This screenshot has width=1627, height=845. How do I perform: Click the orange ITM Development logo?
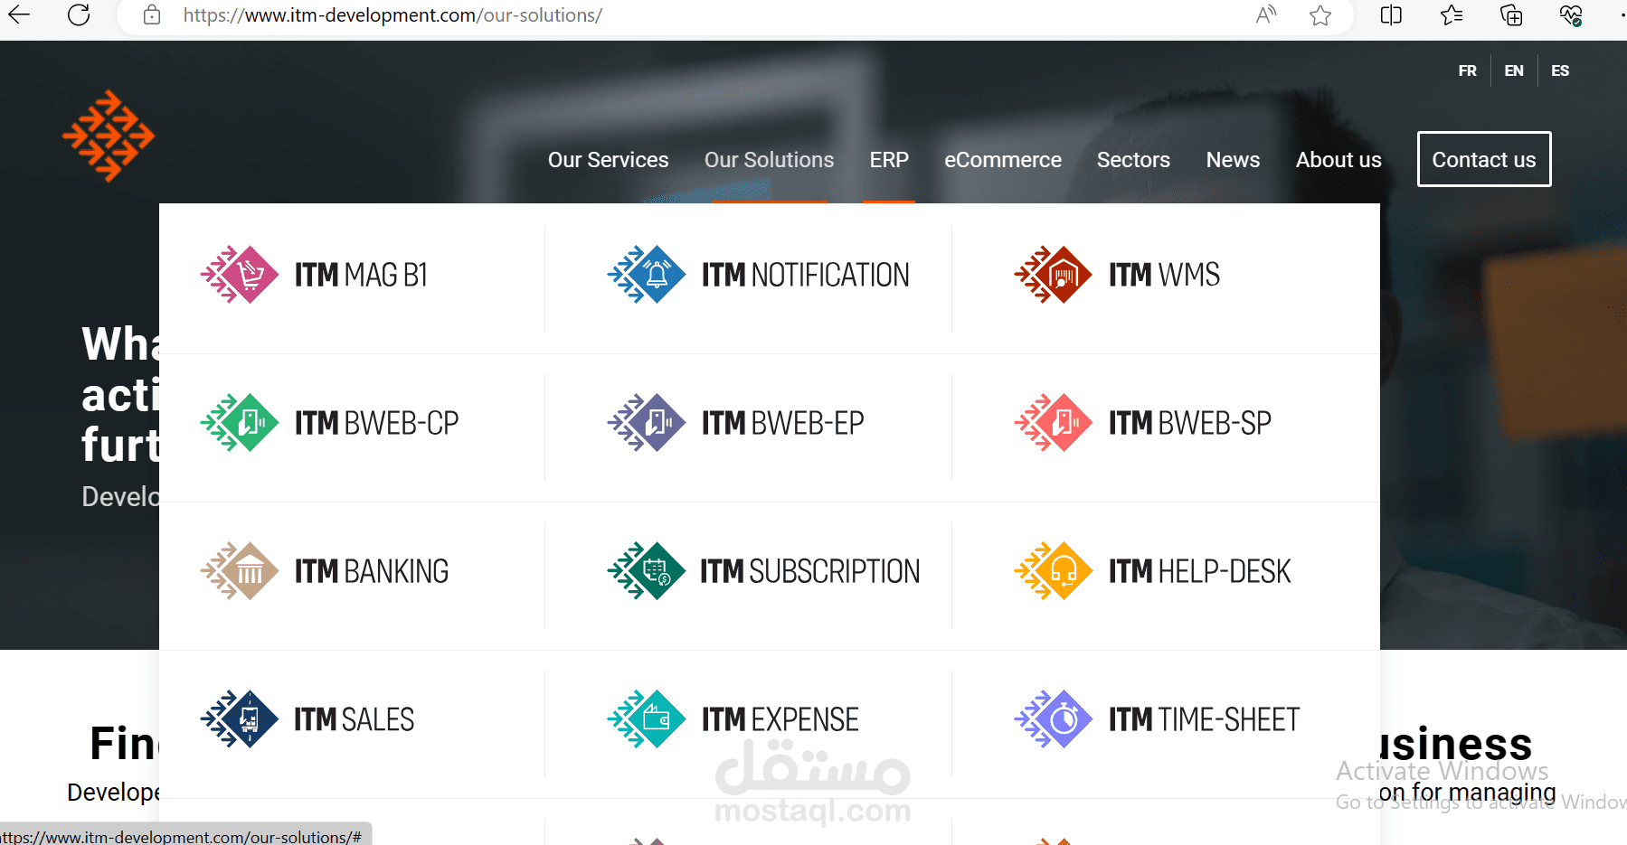[x=109, y=136]
